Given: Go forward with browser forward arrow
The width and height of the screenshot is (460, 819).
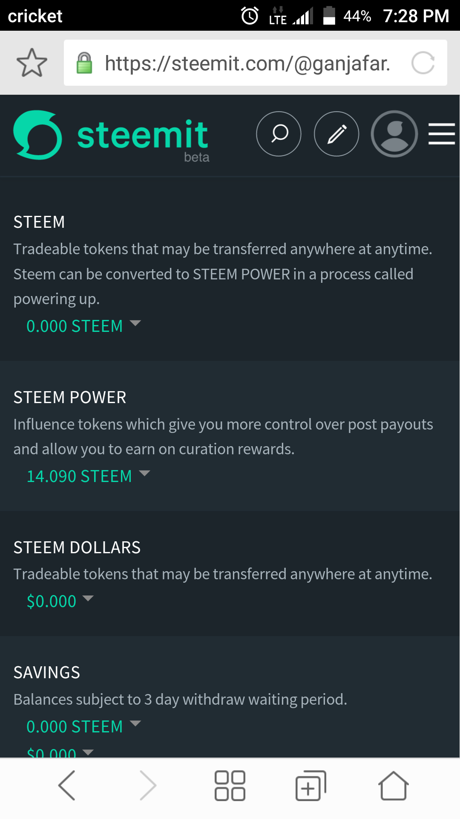Looking at the screenshot, I should click(148, 785).
